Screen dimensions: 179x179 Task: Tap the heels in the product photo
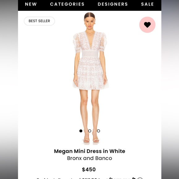[x=91, y=140]
